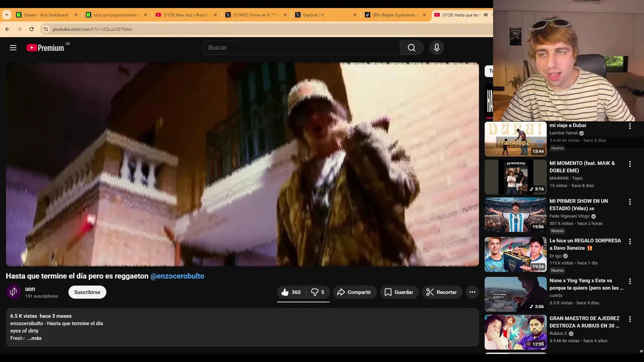
Task: Close the New Jazz x Brazilian tab
Action: (x=215, y=15)
